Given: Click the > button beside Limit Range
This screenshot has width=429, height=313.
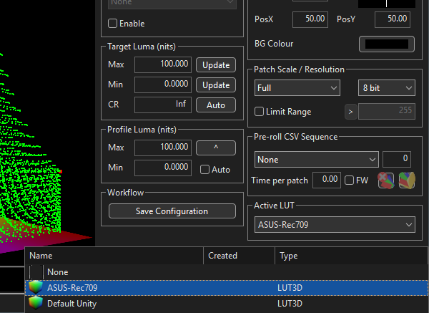Looking at the screenshot, I should click(x=351, y=112).
